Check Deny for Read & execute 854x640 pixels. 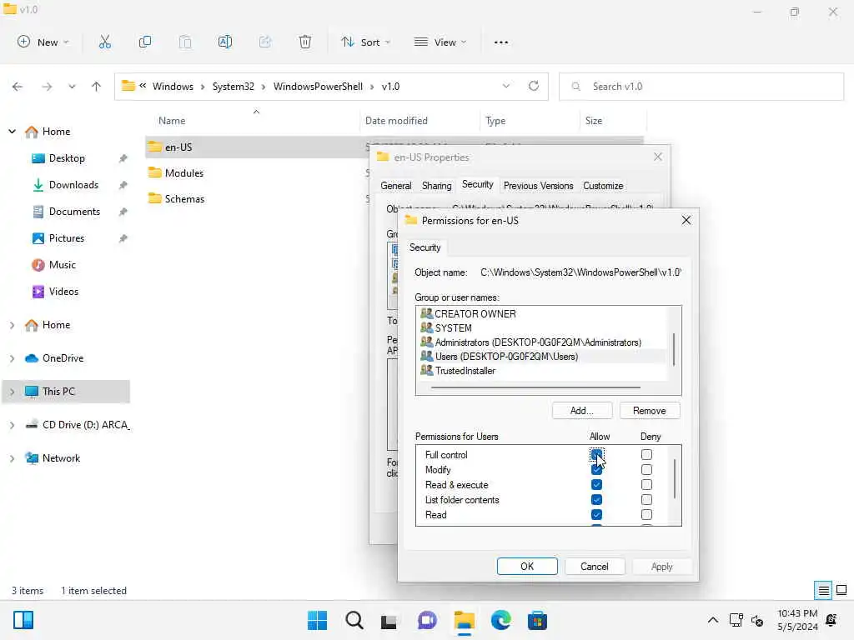click(646, 484)
